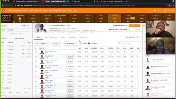This screenshot has width=176, height=99.
Task: Queue Robert Williams III
Action: click(70, 67)
